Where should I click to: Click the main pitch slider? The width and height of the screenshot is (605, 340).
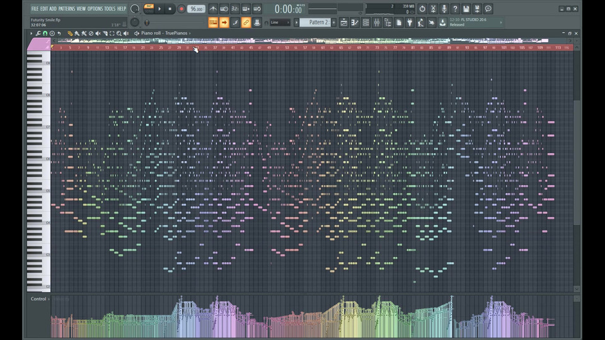[x=146, y=23]
